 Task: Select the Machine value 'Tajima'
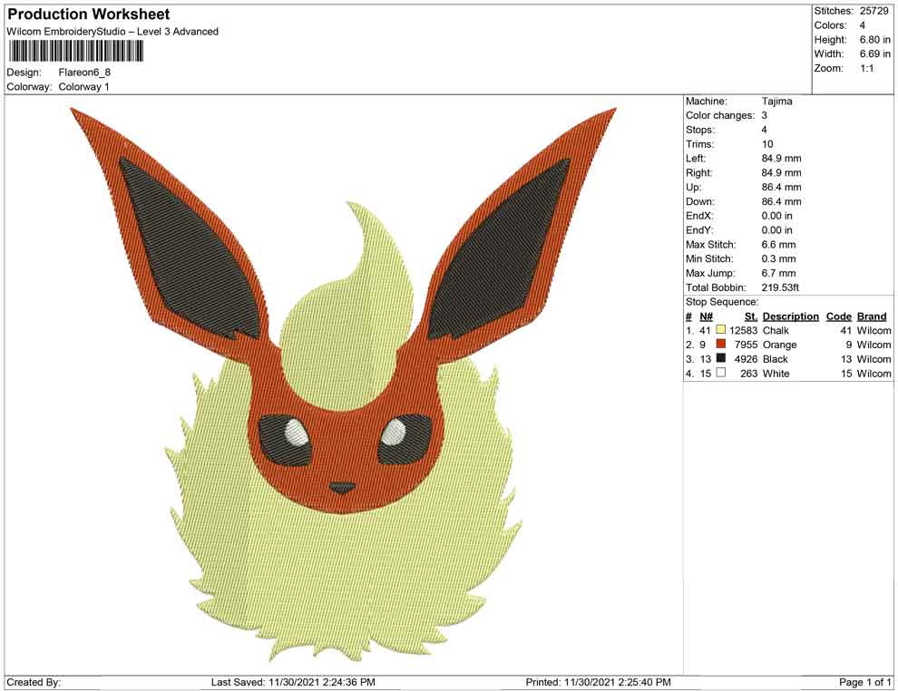coord(777,102)
